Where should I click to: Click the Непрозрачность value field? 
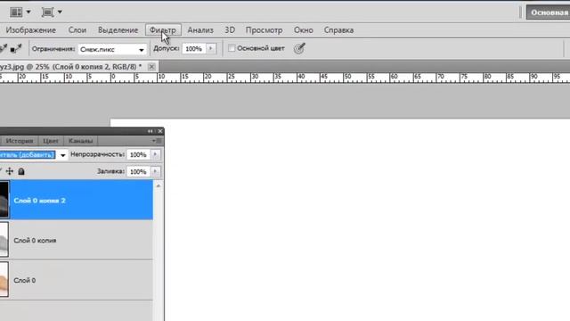tap(138, 154)
